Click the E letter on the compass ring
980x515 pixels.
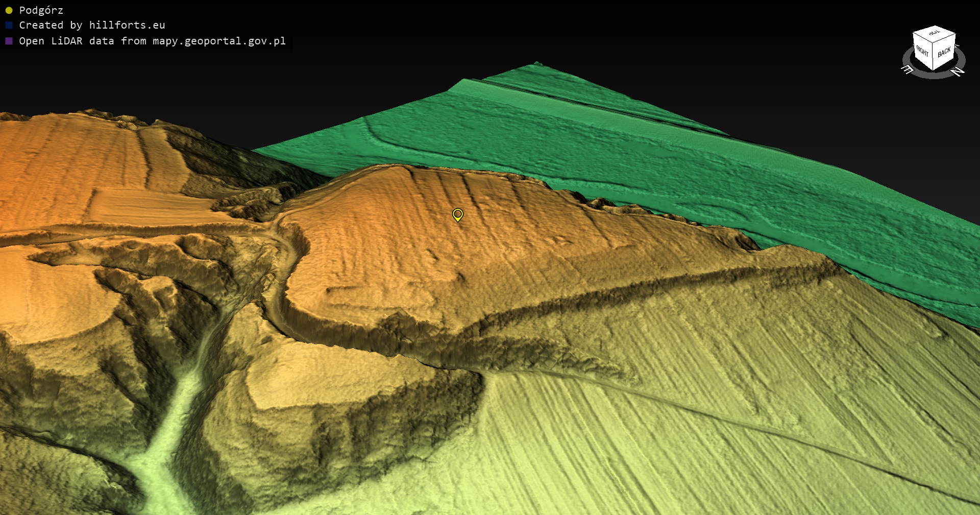907,69
